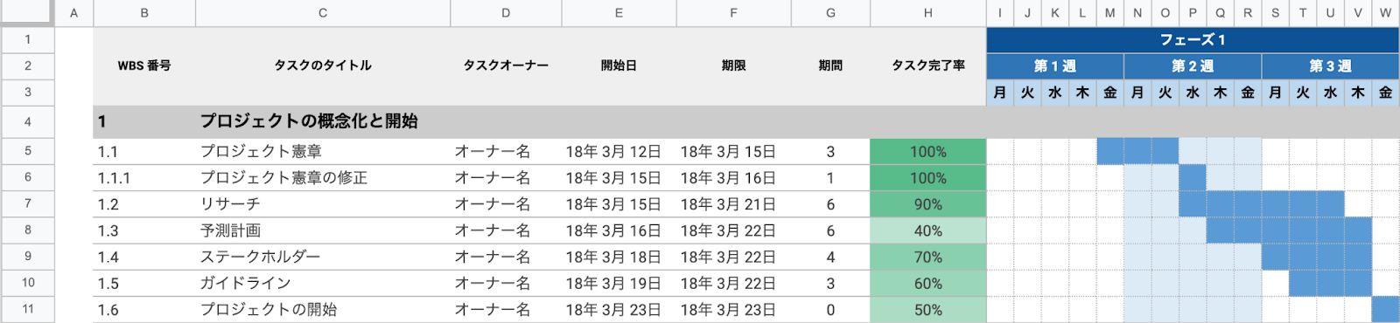Select WBS number 1.1.1 cell
The width and height of the screenshot is (1400, 323).
pos(144,178)
